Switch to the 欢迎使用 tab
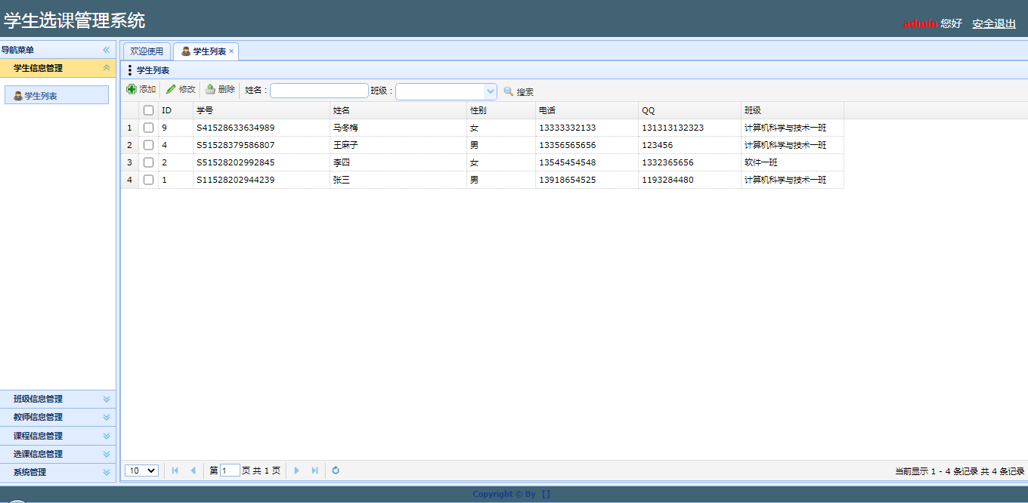Viewport: 1028px width, 503px height. coord(147,51)
